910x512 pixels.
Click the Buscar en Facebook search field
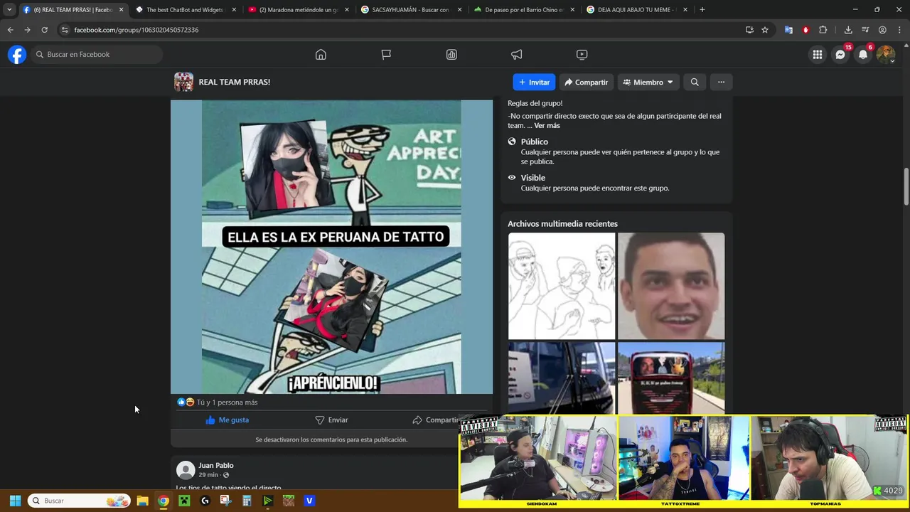coord(97,55)
